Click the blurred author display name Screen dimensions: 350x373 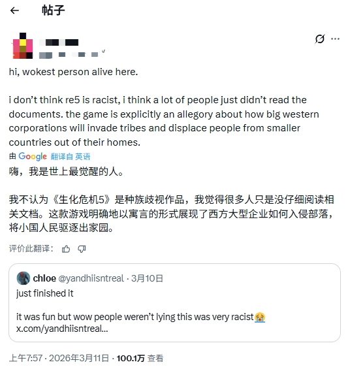(x=59, y=42)
